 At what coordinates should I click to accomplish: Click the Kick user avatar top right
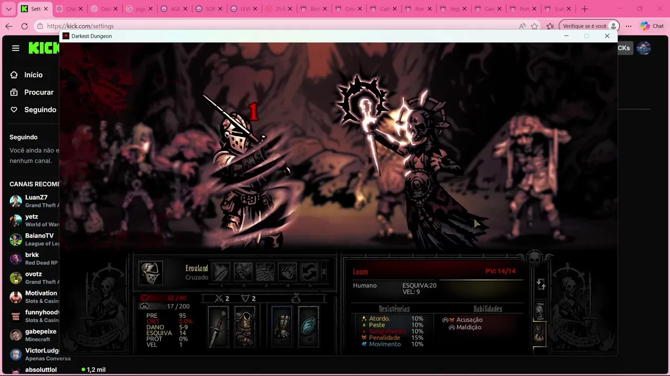[x=644, y=48]
